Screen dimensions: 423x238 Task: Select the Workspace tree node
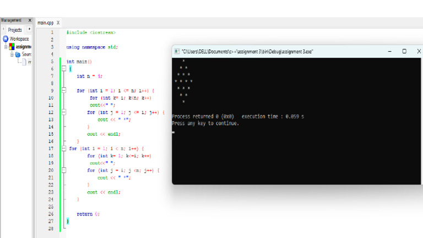click(x=19, y=39)
